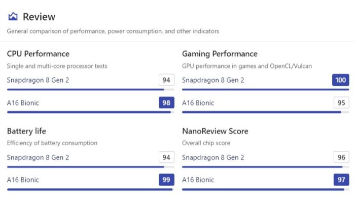
Task: Click the A16 Bionic gaming progress bar
Action: pyautogui.click(x=266, y=112)
